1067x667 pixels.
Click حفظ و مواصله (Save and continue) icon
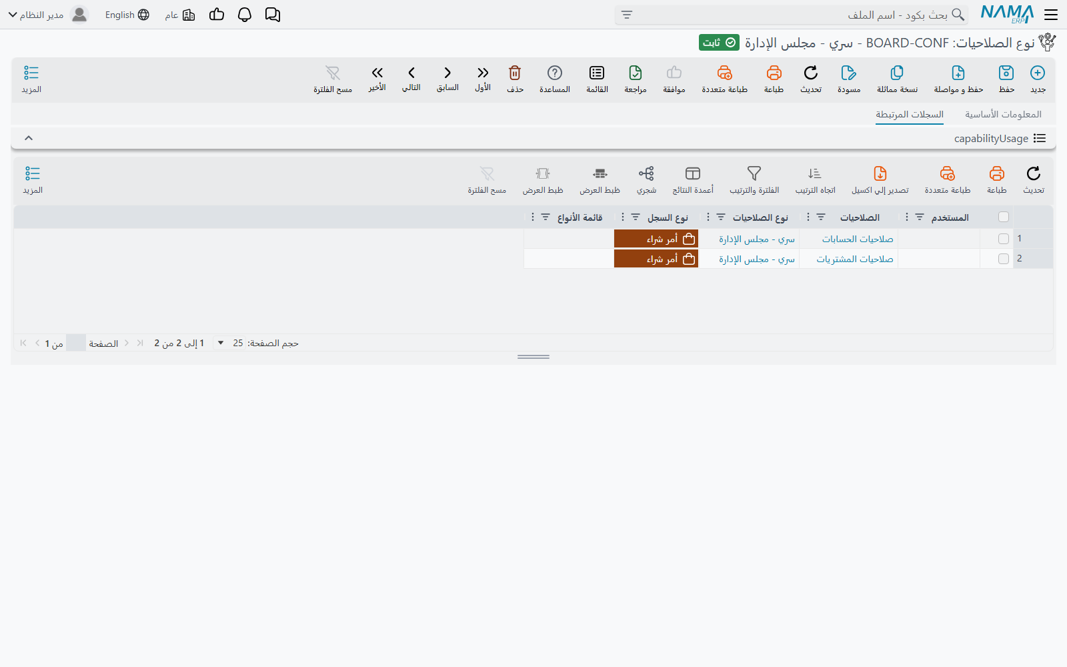tap(958, 73)
